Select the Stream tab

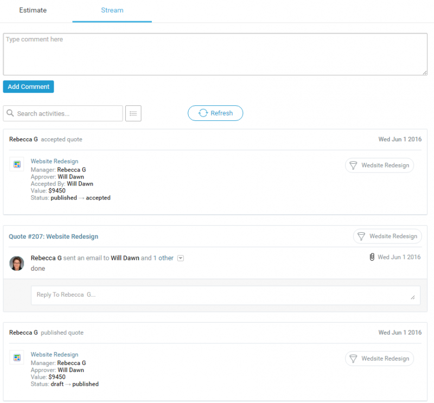(112, 10)
